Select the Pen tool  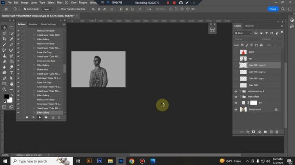tap(4, 78)
